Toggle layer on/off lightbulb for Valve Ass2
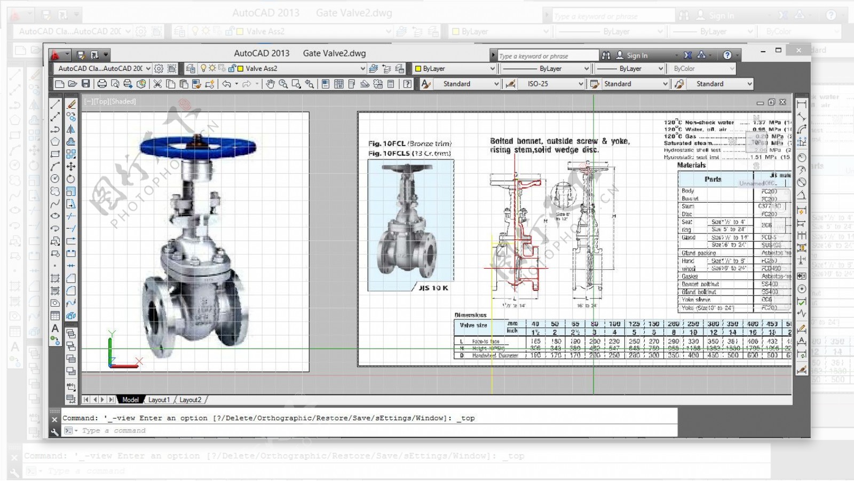Image resolution: width=854 pixels, height=481 pixels. coord(203,68)
